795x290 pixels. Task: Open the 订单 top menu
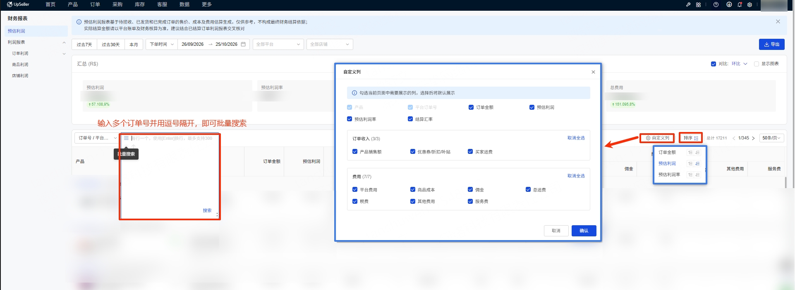[95, 5]
